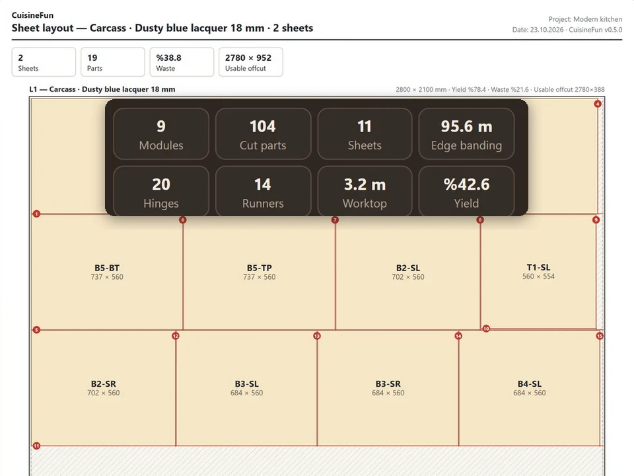Select cut marker 4 at sheet corner
This screenshot has width=634, height=476.
point(598,104)
